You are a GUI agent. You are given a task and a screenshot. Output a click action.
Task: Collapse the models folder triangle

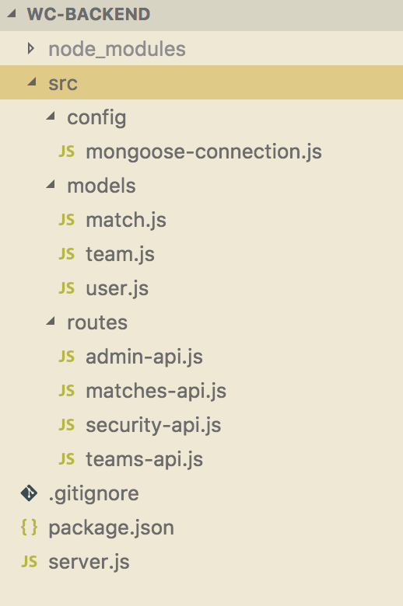point(51,184)
